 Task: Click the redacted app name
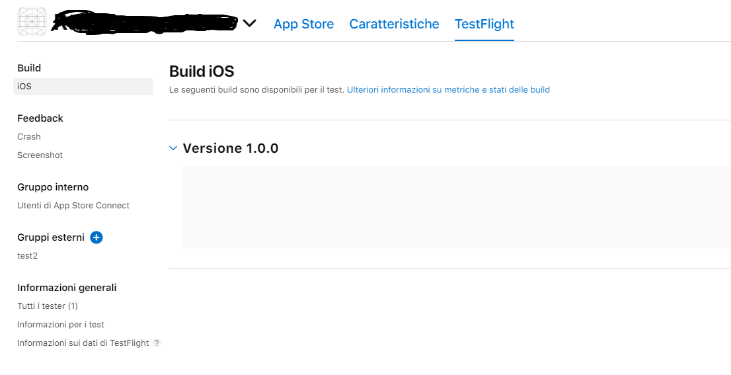(144, 23)
